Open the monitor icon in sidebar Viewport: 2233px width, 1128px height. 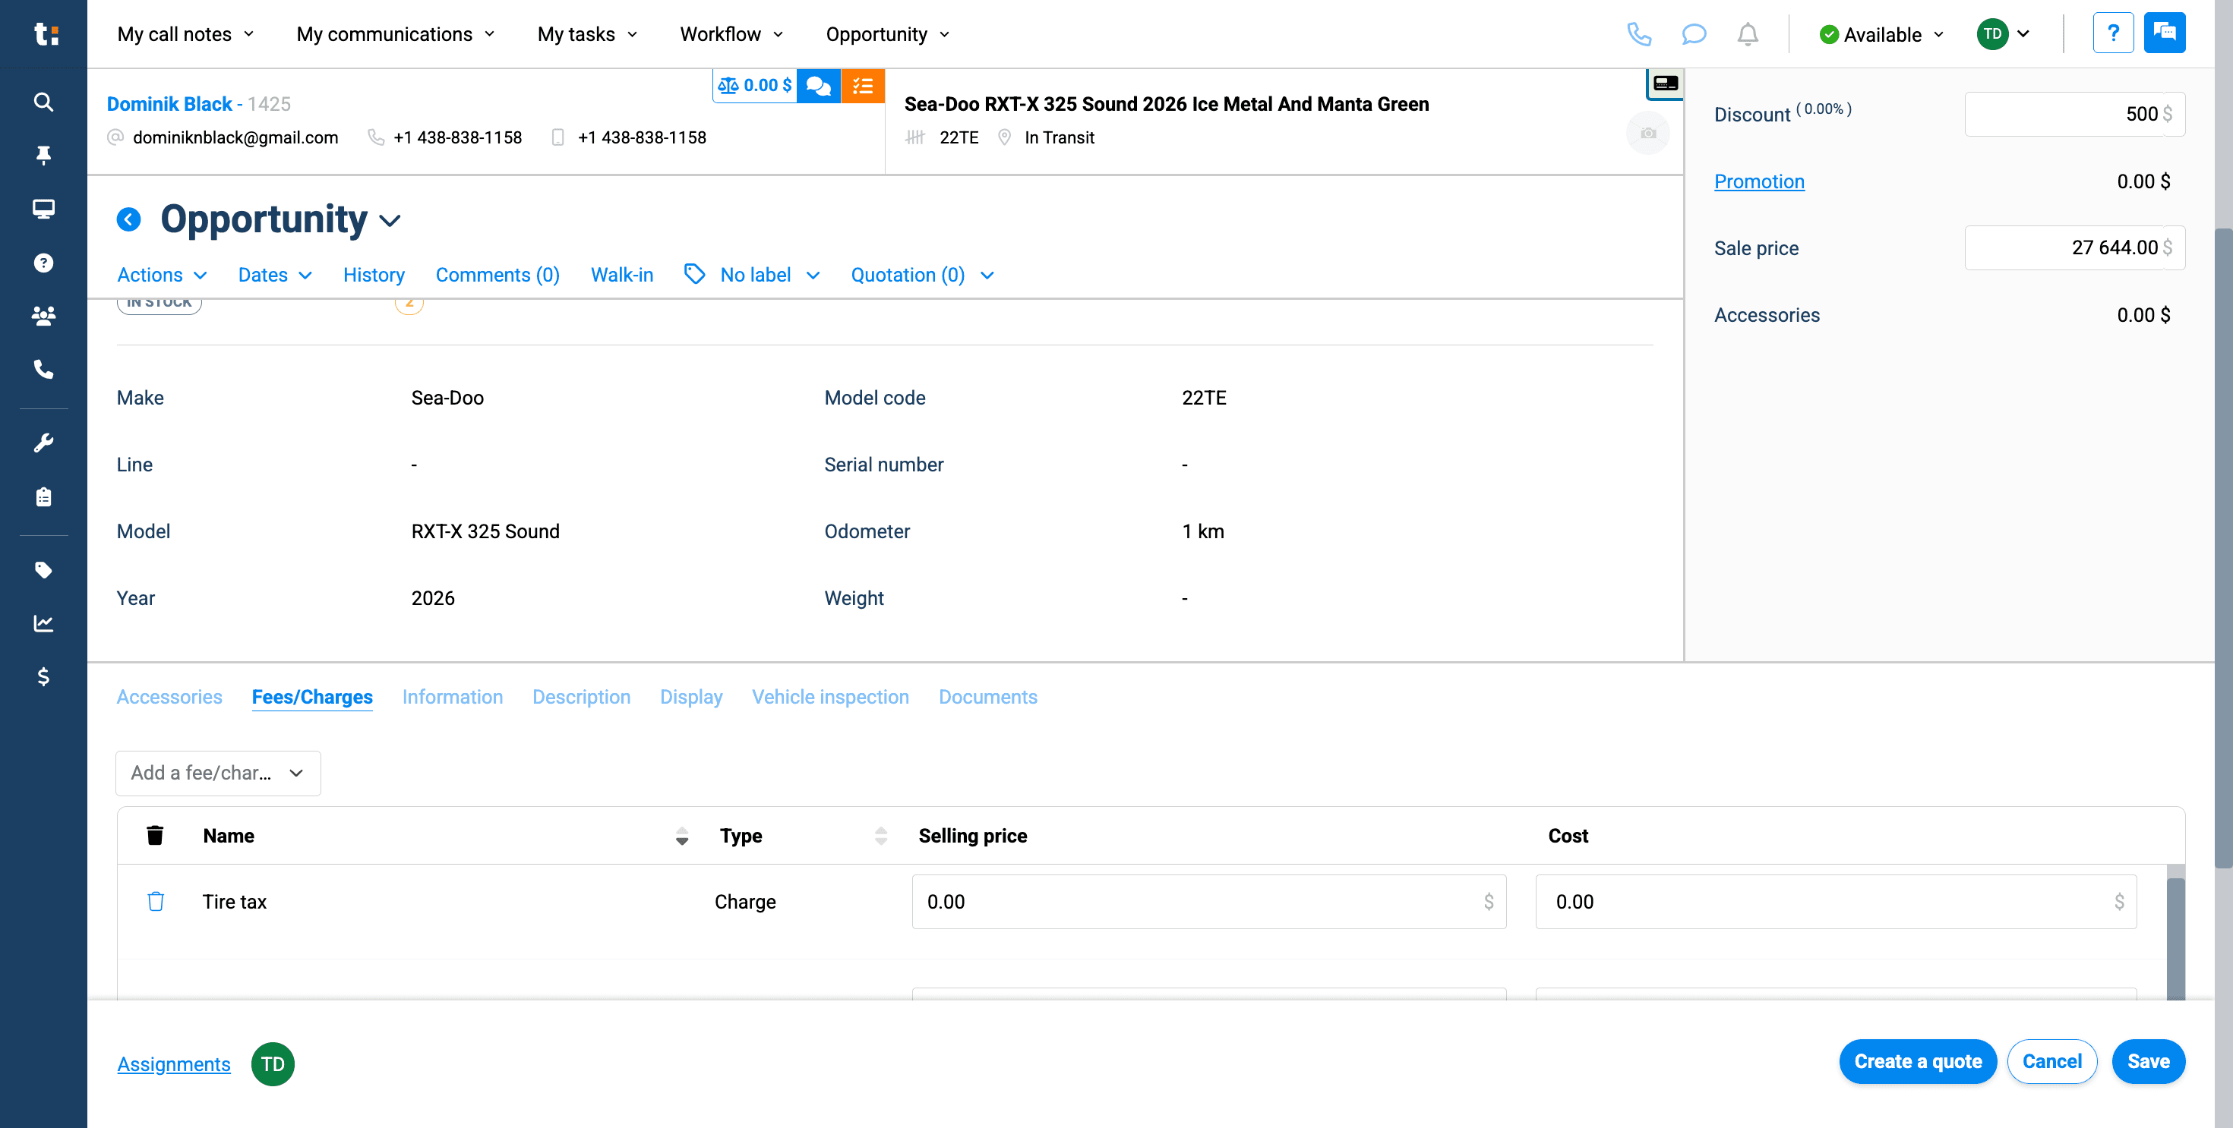coord(43,209)
